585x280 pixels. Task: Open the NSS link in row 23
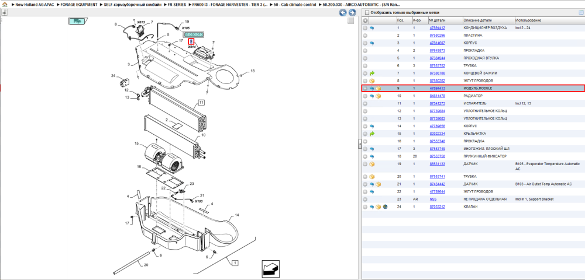click(x=433, y=199)
